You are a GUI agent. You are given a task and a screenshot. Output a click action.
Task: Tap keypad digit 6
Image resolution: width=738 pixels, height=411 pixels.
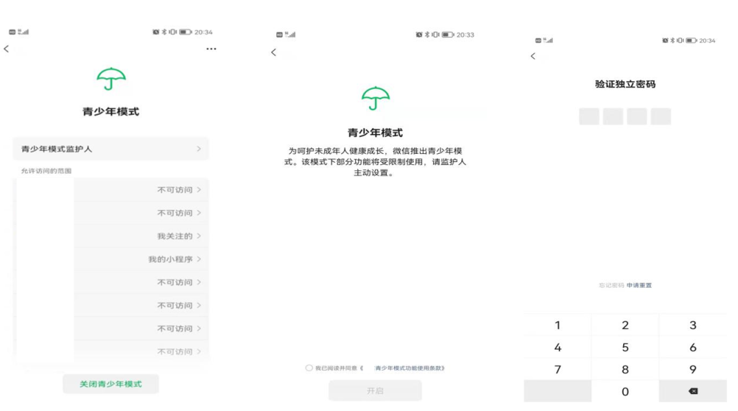[x=693, y=347]
